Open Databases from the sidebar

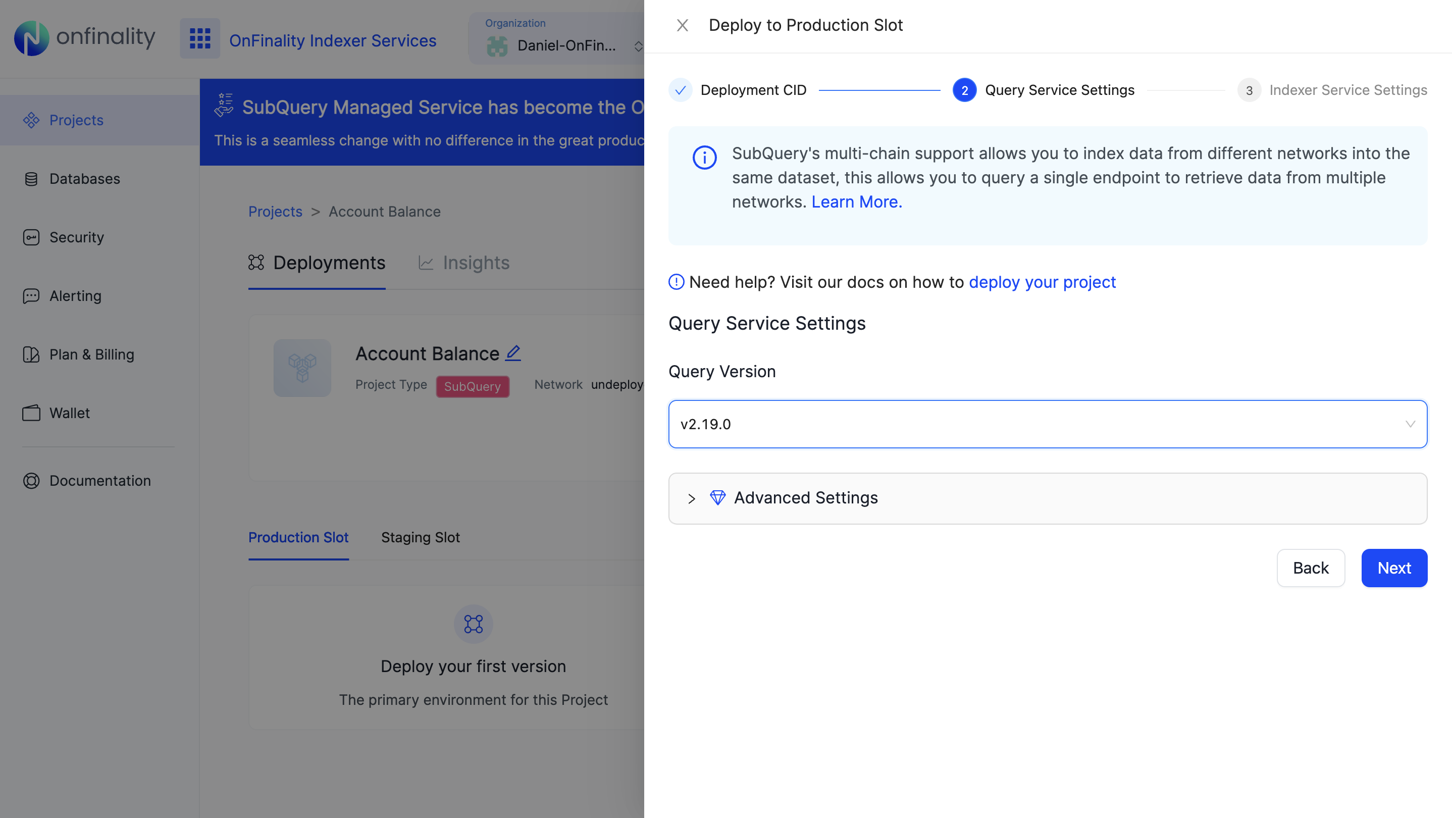pyautogui.click(x=84, y=179)
